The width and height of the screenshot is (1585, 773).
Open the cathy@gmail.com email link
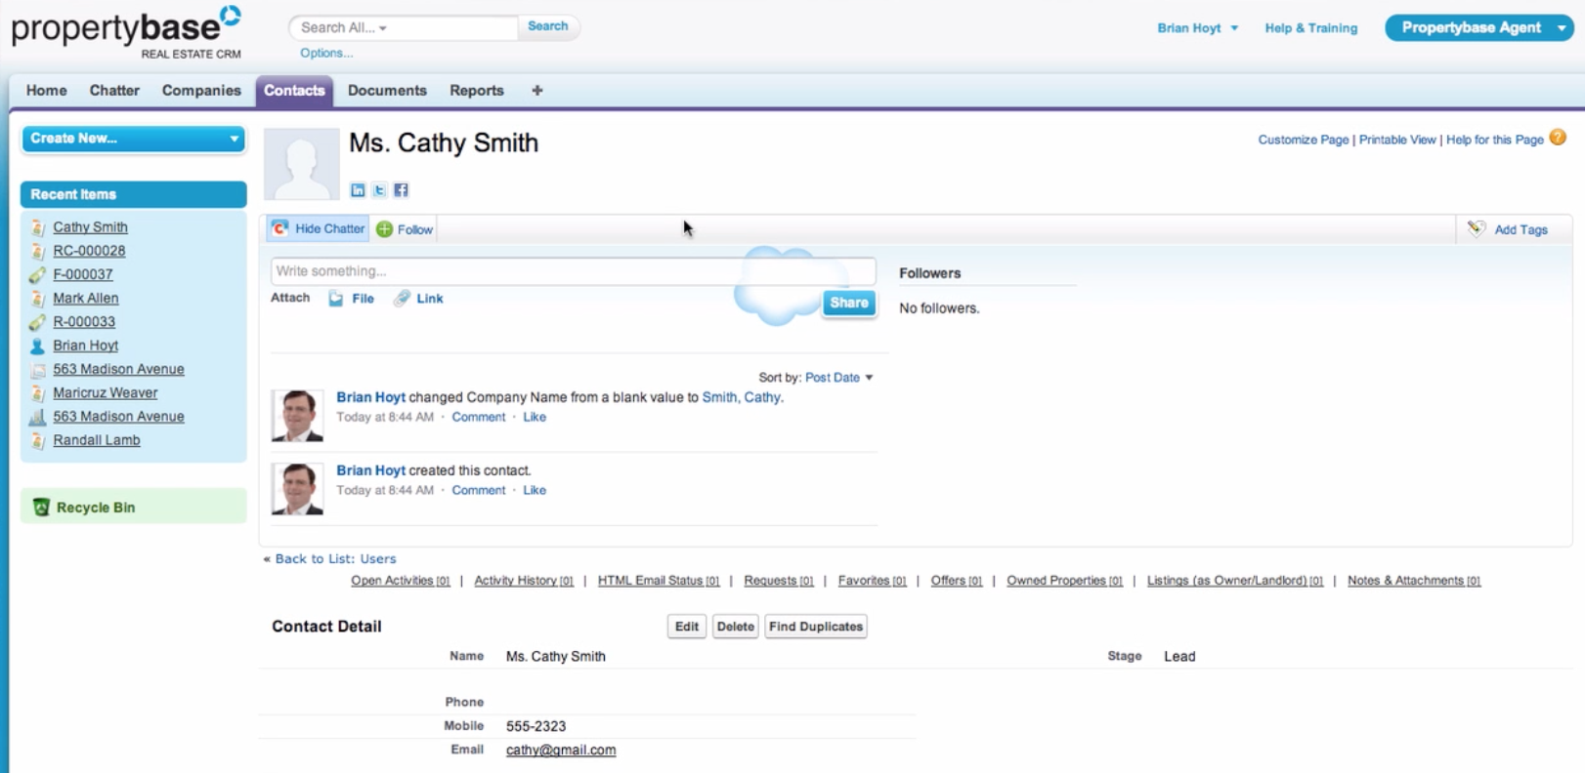[560, 751]
